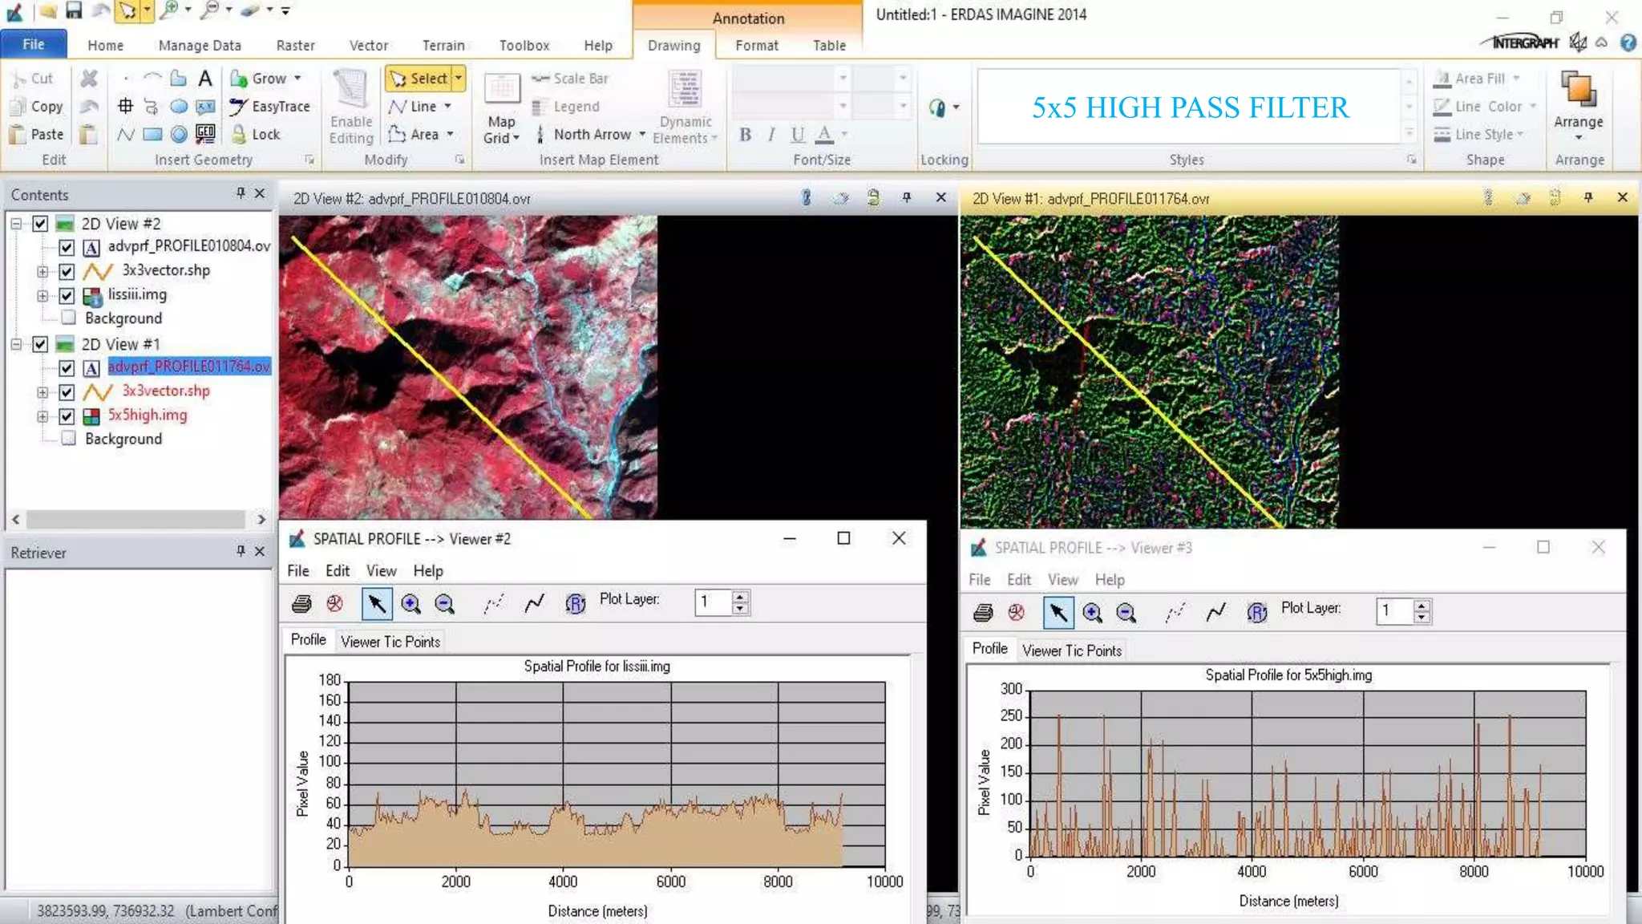This screenshot has height=924, width=1642.
Task: Open the North Arrow dropdown
Action: pyautogui.click(x=643, y=134)
